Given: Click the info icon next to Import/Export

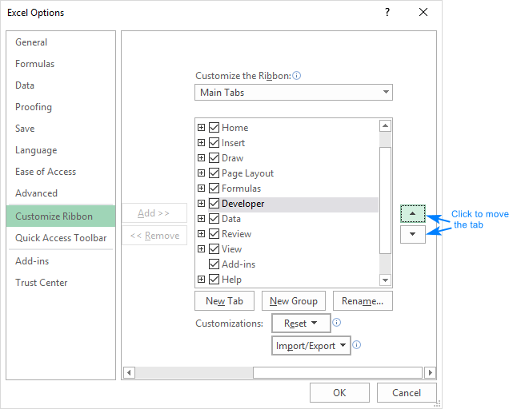Looking at the screenshot, I should (x=357, y=345).
